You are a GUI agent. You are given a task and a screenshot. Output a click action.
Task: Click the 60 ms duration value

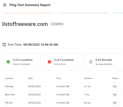pyautogui.click(x=87, y=103)
